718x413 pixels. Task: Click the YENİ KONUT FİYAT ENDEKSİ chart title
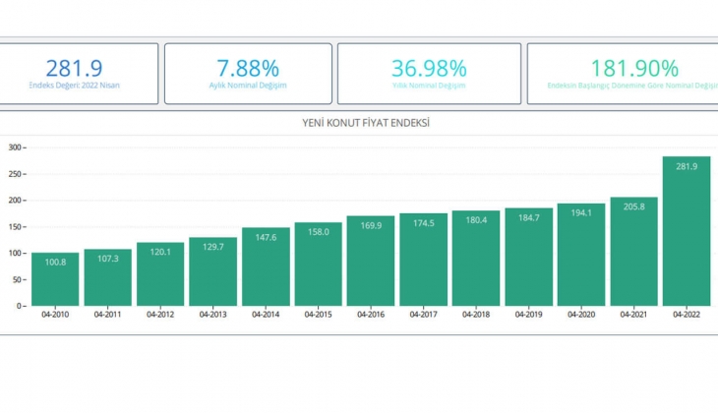click(x=365, y=123)
